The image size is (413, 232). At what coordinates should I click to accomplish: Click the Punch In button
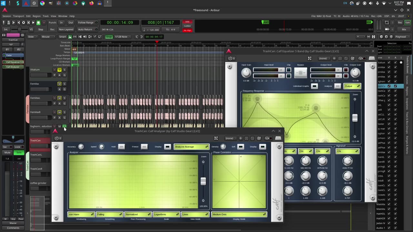[61, 23]
